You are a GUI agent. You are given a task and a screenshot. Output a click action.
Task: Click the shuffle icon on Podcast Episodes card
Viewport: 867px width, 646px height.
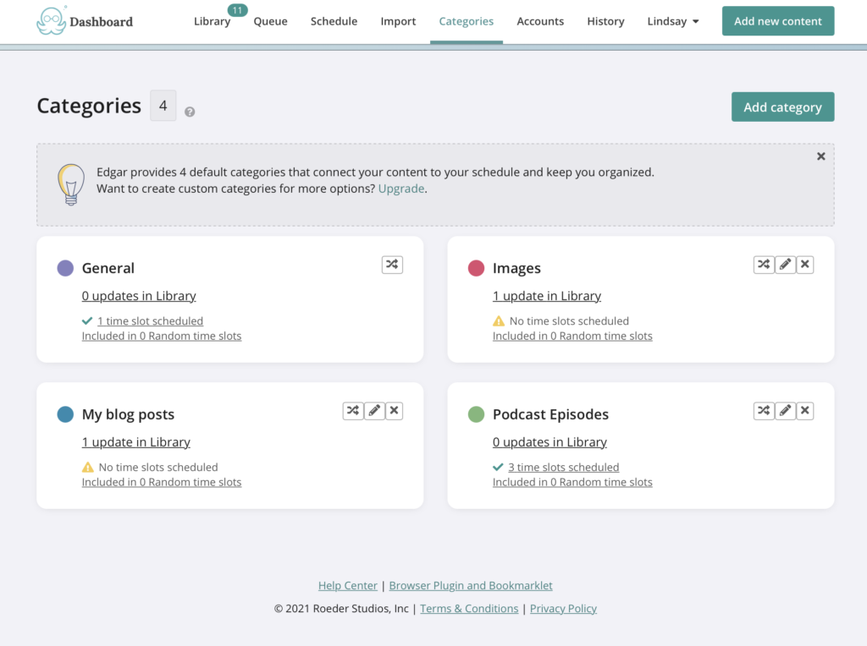pyautogui.click(x=764, y=410)
